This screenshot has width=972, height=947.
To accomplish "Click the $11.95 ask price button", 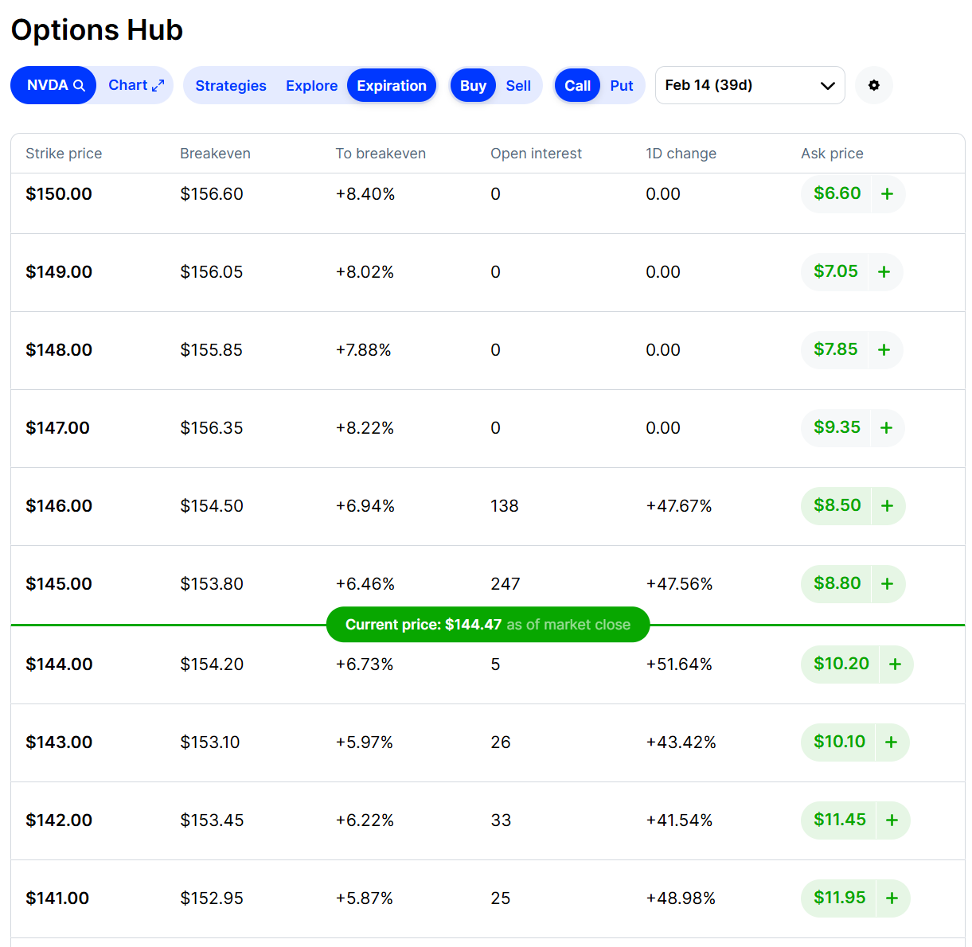I will (839, 898).
